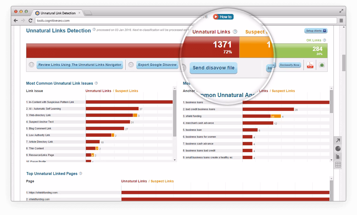Open the Chrome hamburger menu

pyautogui.click(x=341, y=21)
